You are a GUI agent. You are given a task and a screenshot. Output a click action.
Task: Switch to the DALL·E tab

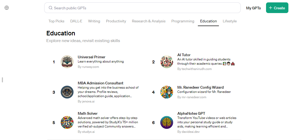pos(76,21)
